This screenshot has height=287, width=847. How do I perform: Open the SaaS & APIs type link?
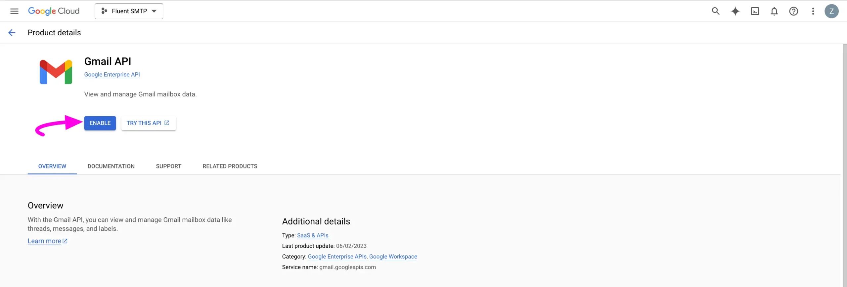click(x=313, y=235)
